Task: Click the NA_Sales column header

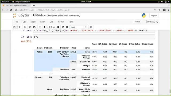Action: pos(103,44)
